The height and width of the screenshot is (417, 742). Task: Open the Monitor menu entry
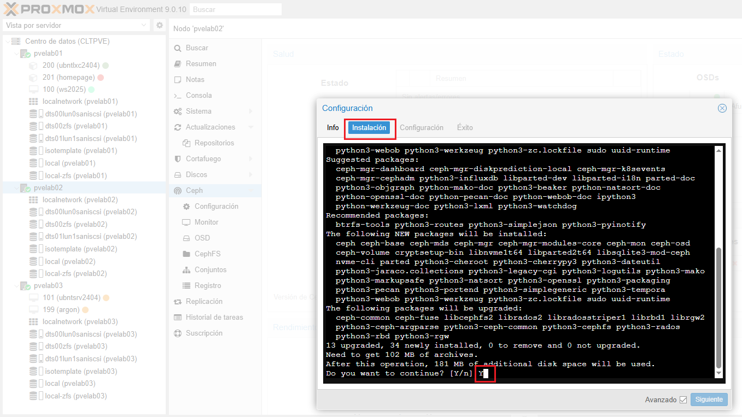(x=207, y=222)
